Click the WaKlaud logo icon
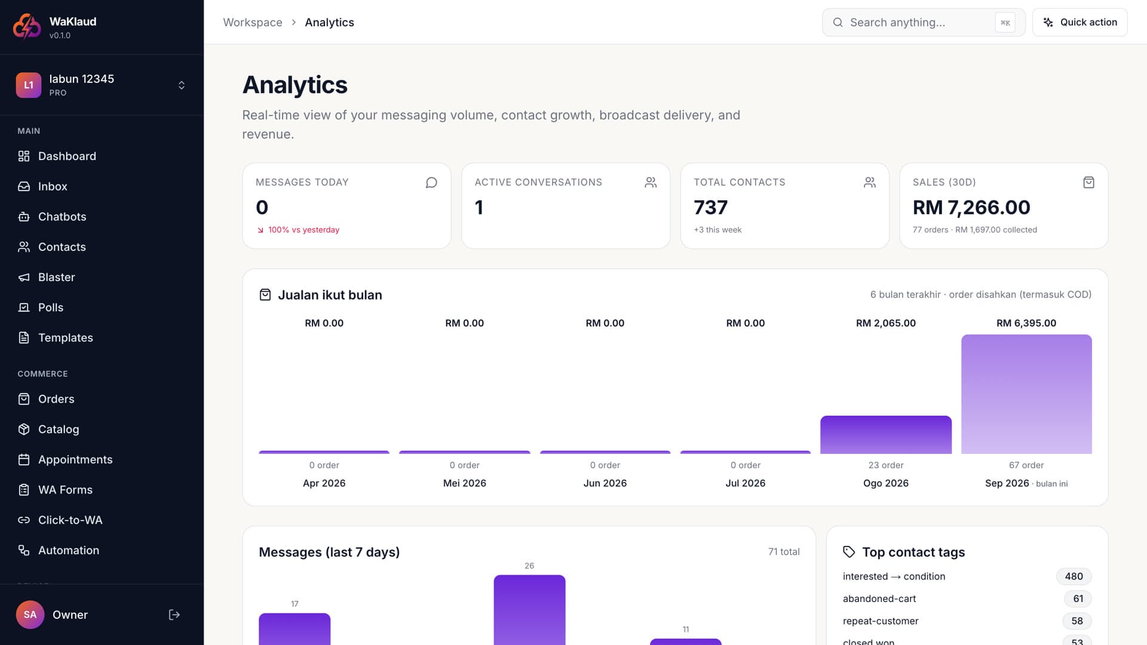Screen dimensions: 1147x645 (x=27, y=26)
